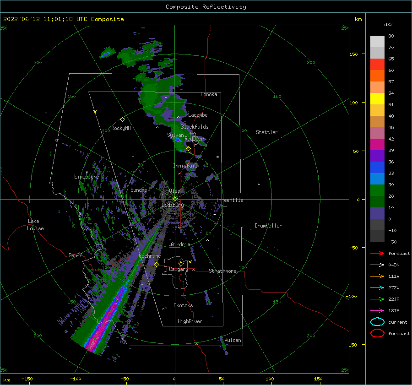Click the Didsbury label

(x=173, y=205)
